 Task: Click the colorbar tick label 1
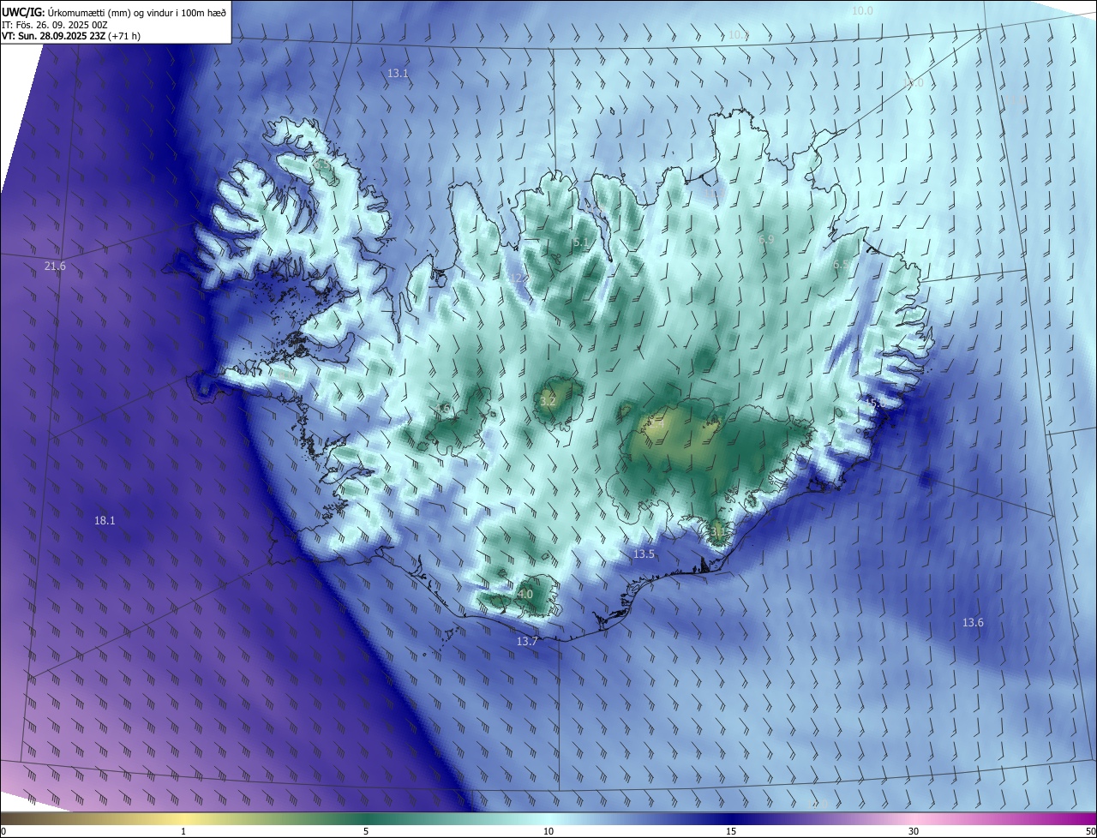tap(183, 831)
